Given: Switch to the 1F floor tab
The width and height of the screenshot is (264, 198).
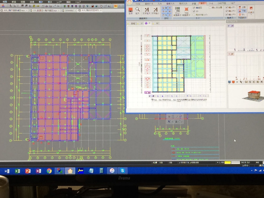Looking at the screenshot, I should click(140, 23).
